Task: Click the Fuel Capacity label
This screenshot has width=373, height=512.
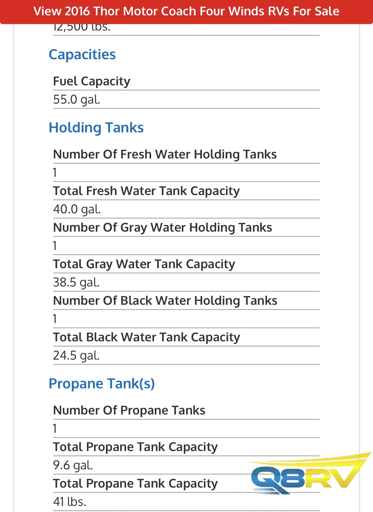Action: pos(92,81)
